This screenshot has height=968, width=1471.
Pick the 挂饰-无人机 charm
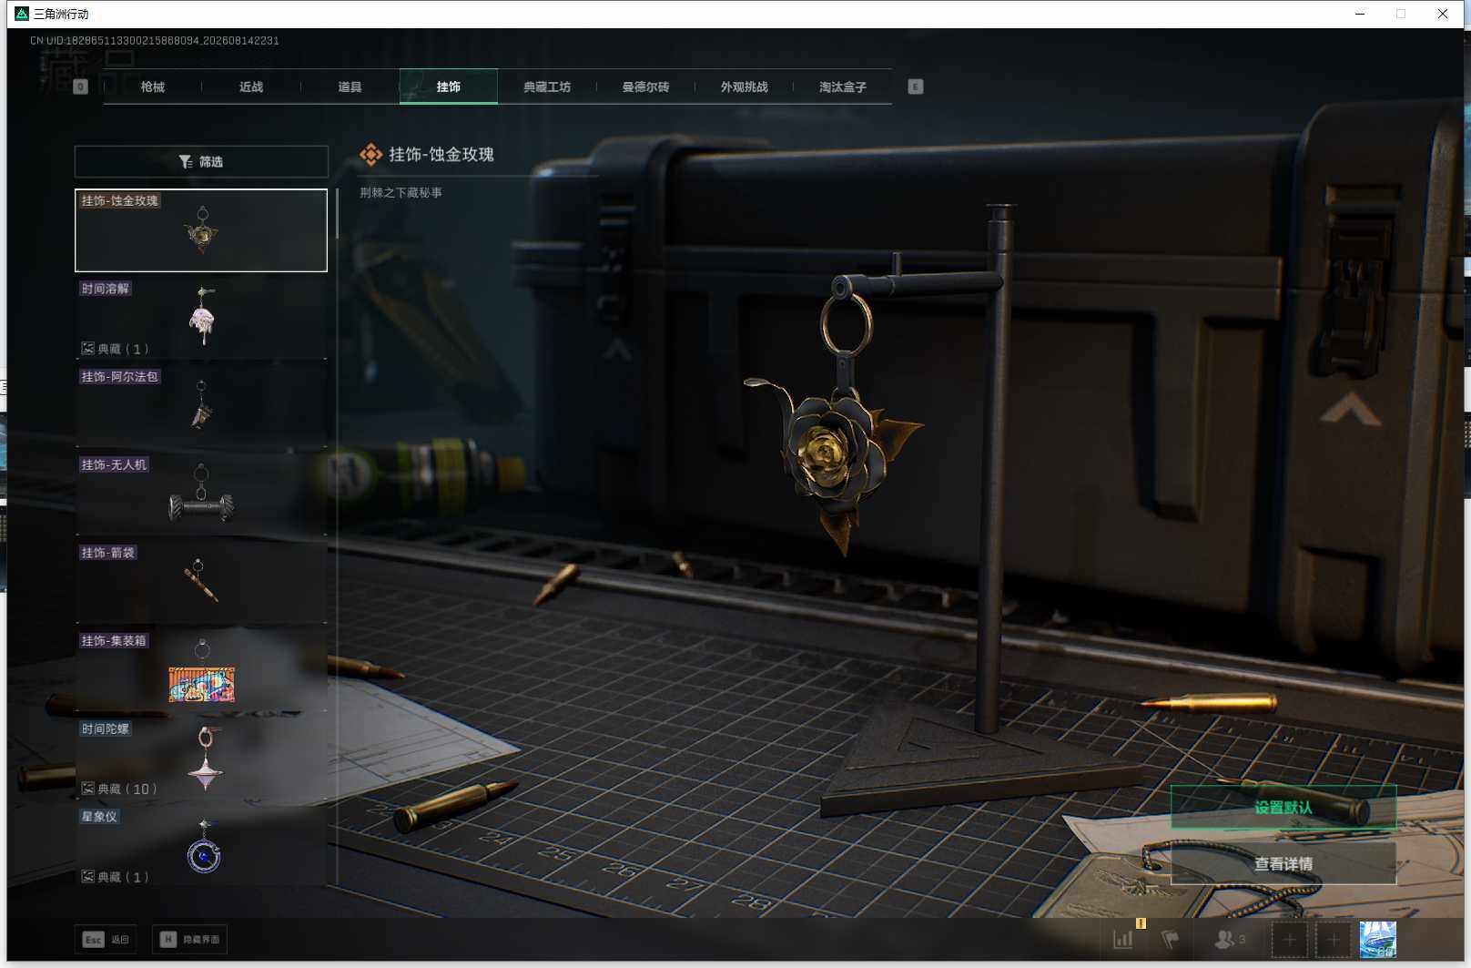point(201,494)
